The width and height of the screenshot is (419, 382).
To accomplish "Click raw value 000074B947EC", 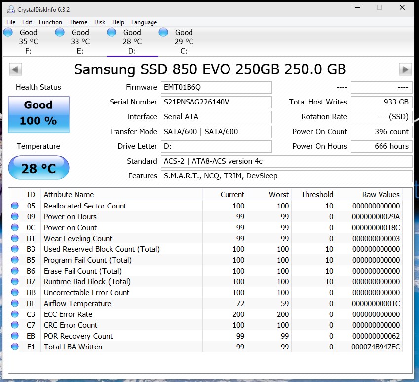I will click(x=376, y=347).
